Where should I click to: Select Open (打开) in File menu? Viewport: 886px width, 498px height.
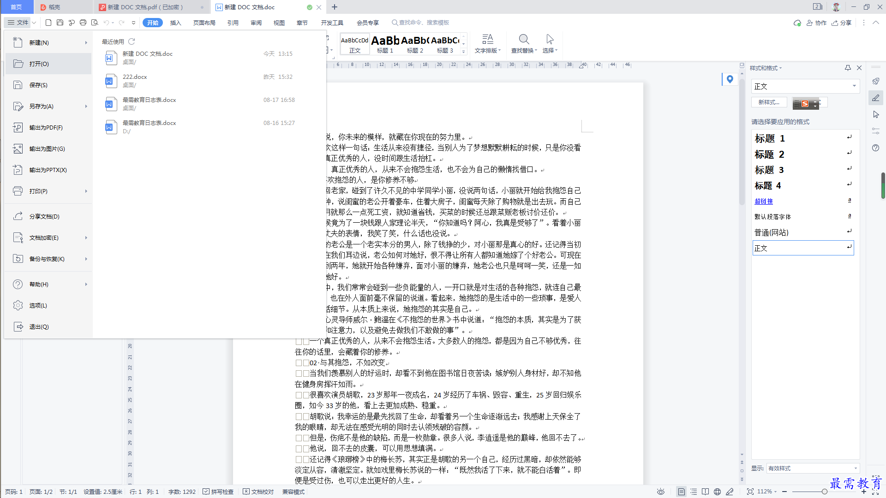pos(48,64)
